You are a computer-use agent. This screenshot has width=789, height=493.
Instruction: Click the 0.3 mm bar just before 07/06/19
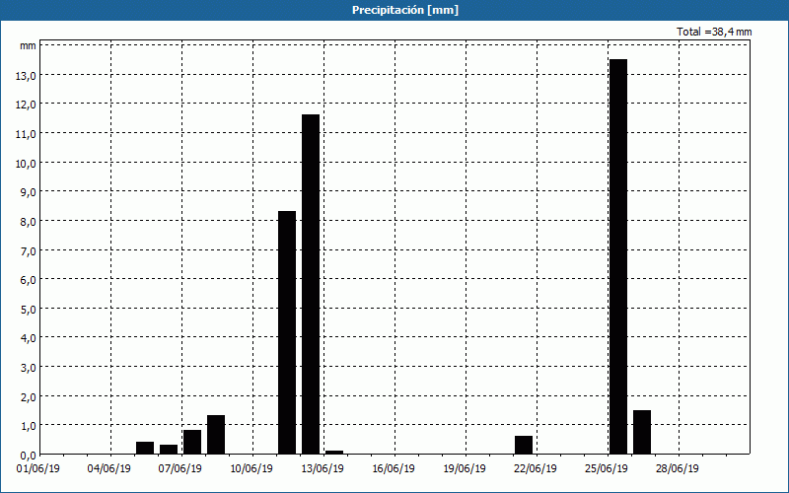(169, 450)
